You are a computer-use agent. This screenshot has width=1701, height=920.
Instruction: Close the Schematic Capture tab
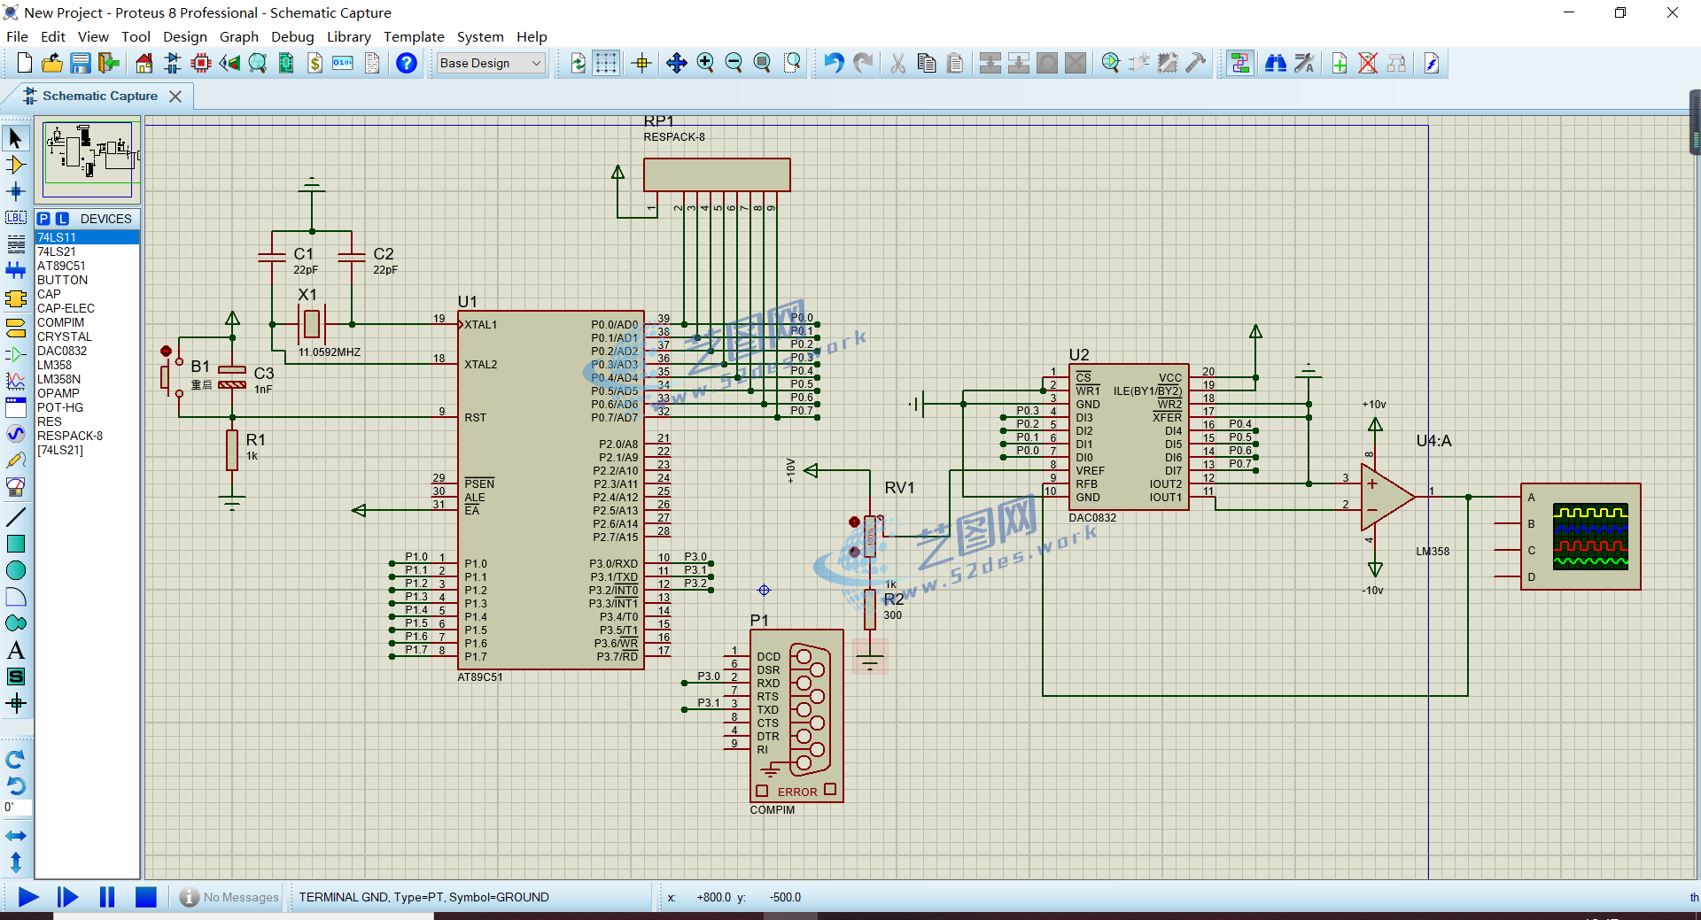[175, 97]
